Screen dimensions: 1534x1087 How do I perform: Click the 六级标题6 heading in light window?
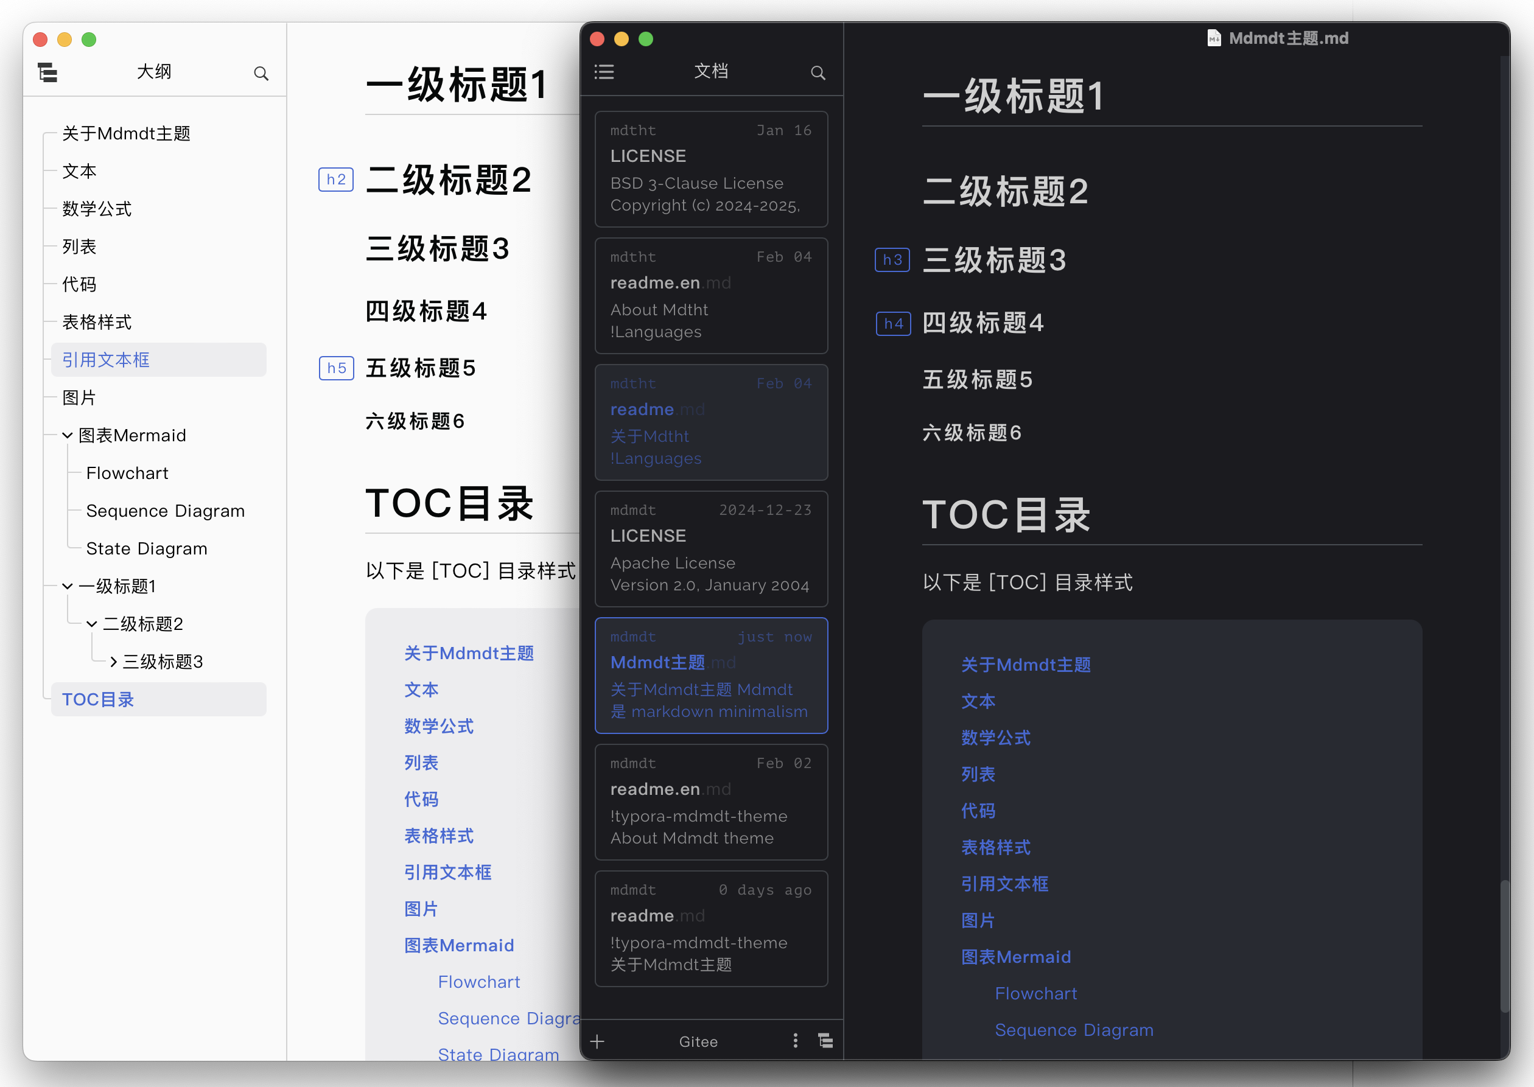tap(415, 421)
